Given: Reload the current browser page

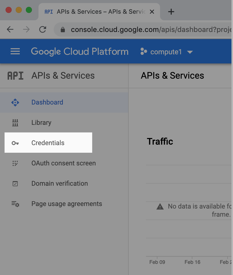Looking at the screenshot, I should click(x=43, y=30).
